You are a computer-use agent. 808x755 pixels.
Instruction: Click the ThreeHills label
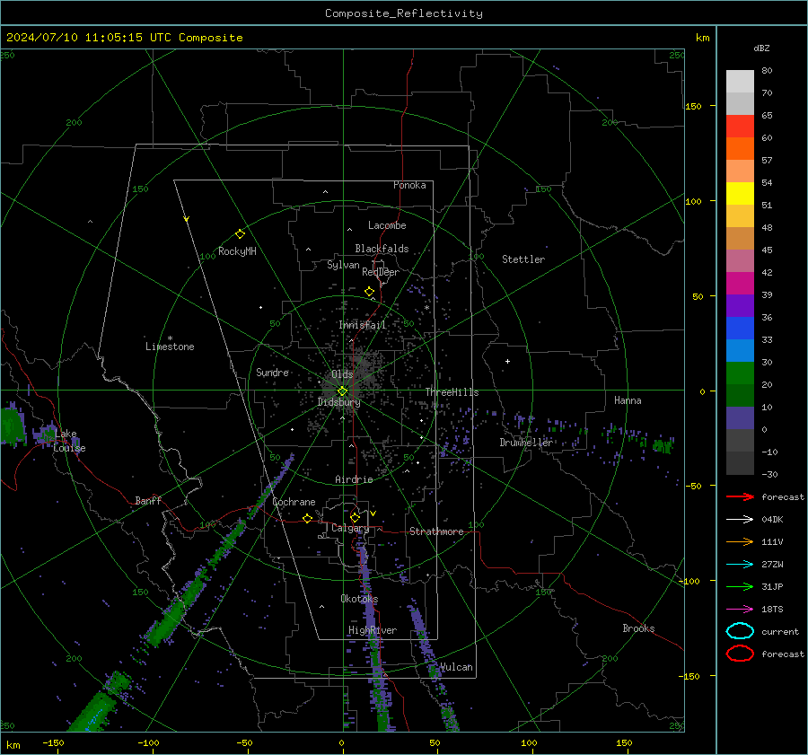coord(452,392)
